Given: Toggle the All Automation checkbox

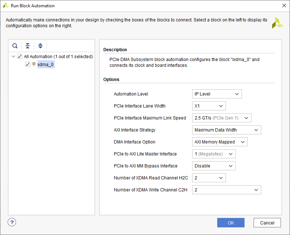Looking at the screenshot, I should tap(20, 56).
